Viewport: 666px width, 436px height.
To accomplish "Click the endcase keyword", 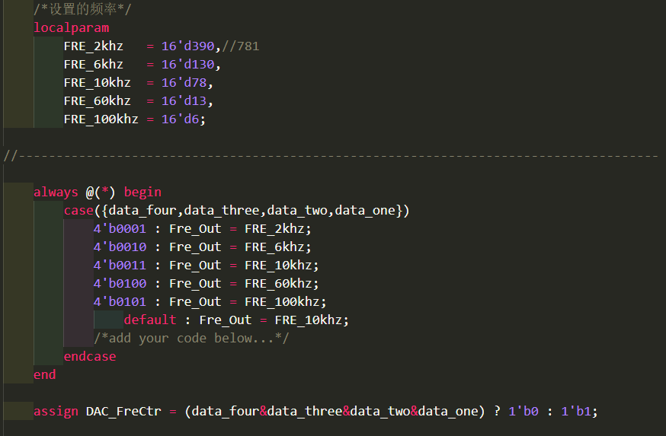I will [x=89, y=357].
